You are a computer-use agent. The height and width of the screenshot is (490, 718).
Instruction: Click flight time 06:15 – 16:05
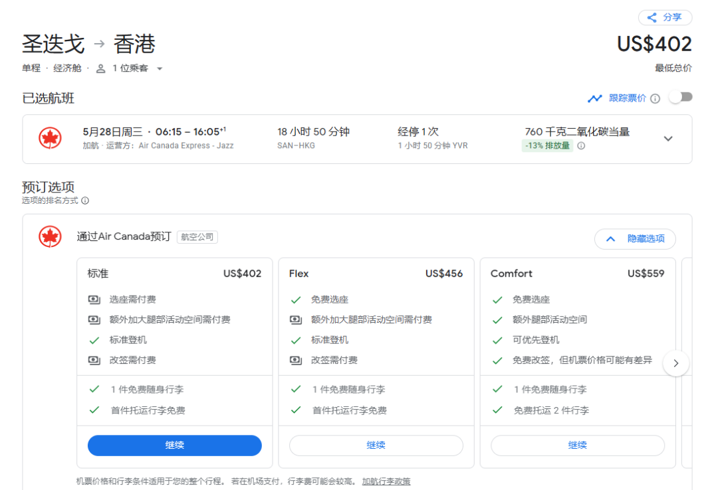191,132
